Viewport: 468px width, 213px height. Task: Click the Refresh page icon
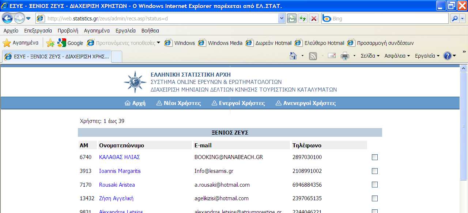[x=302, y=18]
